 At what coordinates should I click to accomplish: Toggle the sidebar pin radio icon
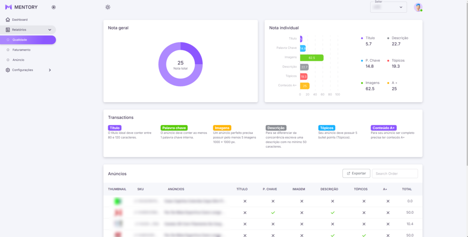[53, 7]
